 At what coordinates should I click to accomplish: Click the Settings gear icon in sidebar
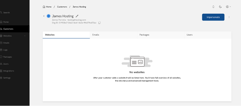pos(1,78)
